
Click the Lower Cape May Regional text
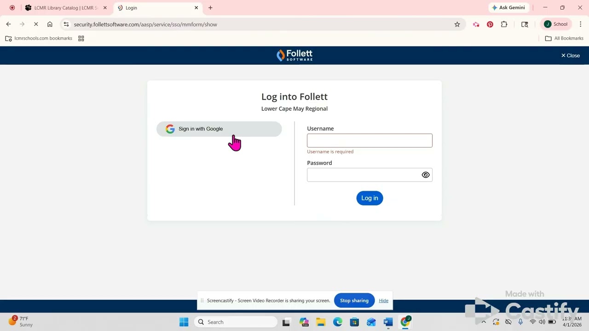[x=294, y=109]
